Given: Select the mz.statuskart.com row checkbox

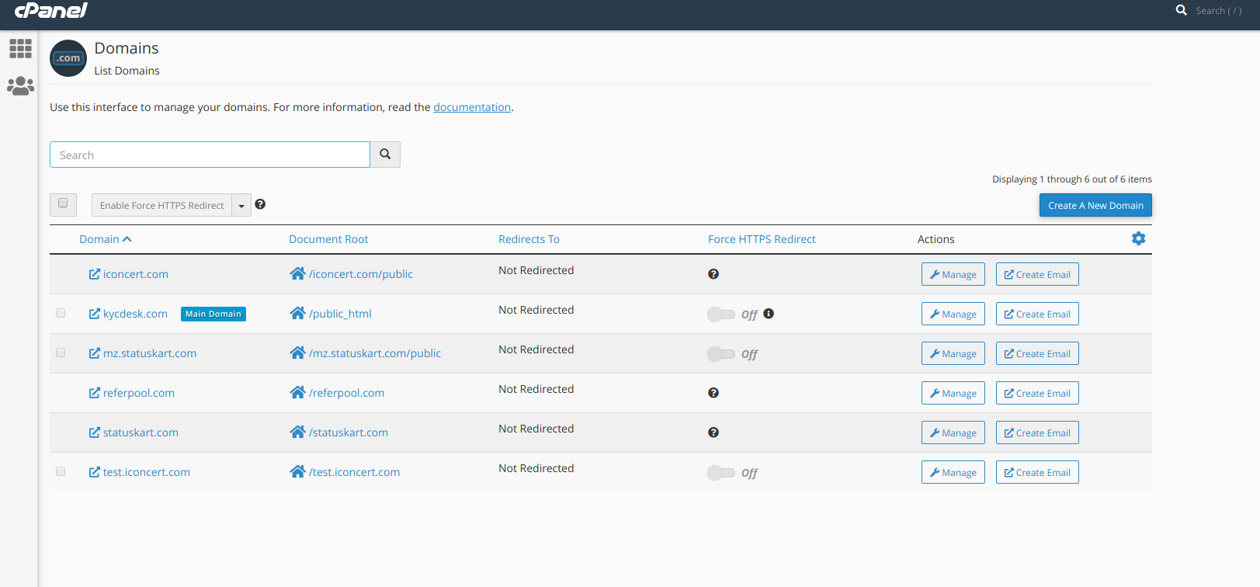Looking at the screenshot, I should pyautogui.click(x=61, y=353).
